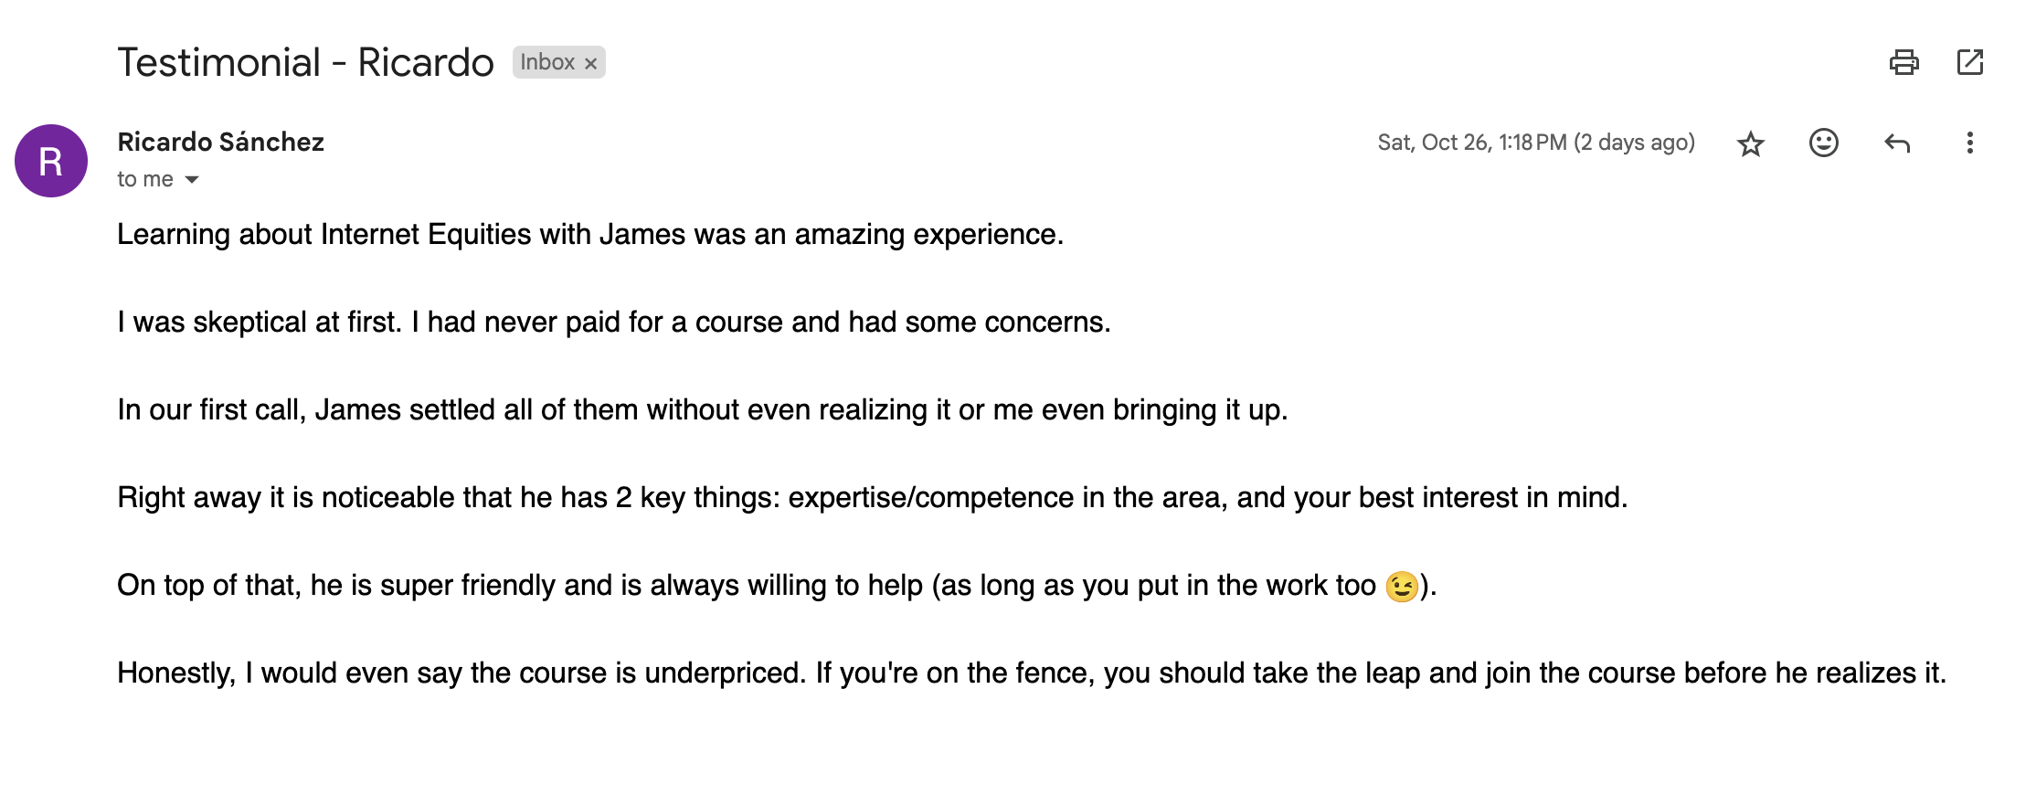This screenshot has height=795, width=2036.
Task: Print the testimonial email
Action: (1903, 62)
